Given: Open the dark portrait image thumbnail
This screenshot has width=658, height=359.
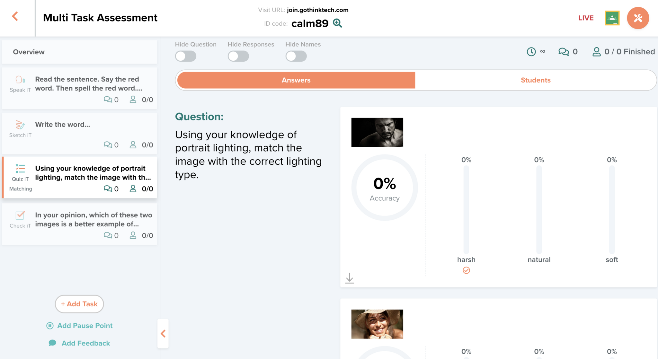Looking at the screenshot, I should click(x=377, y=132).
